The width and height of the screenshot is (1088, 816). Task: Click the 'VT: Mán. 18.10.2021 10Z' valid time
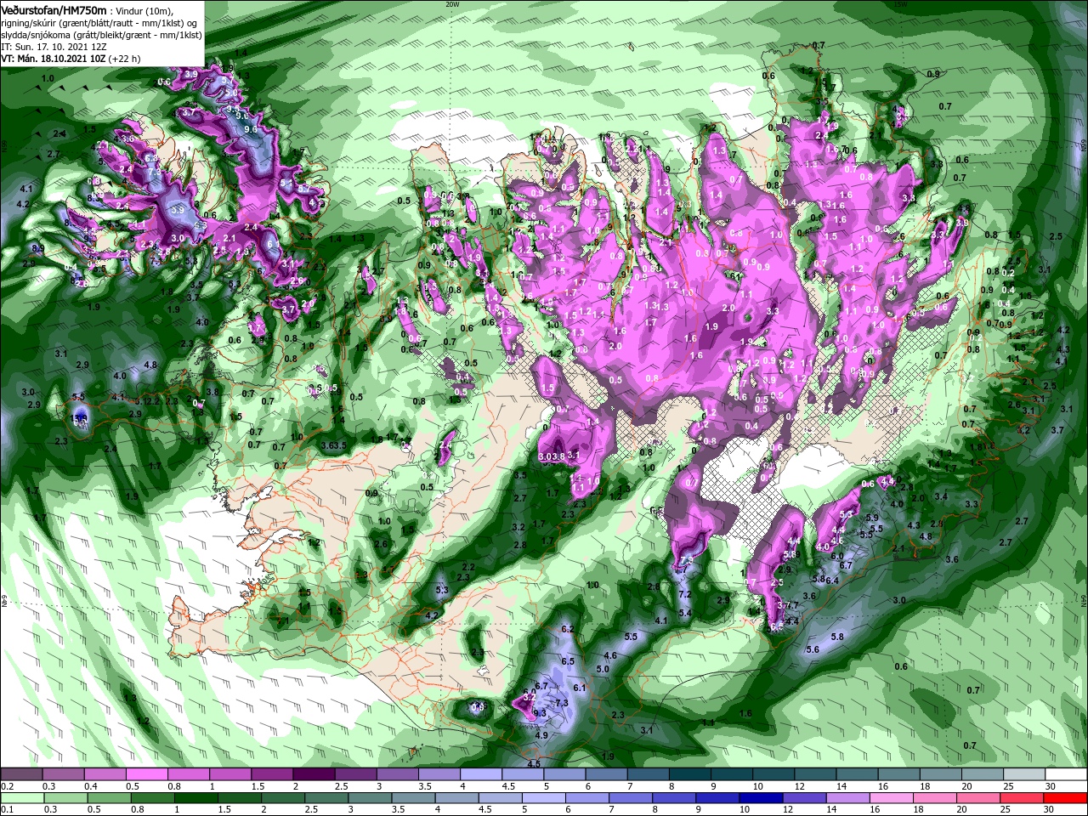53,59
